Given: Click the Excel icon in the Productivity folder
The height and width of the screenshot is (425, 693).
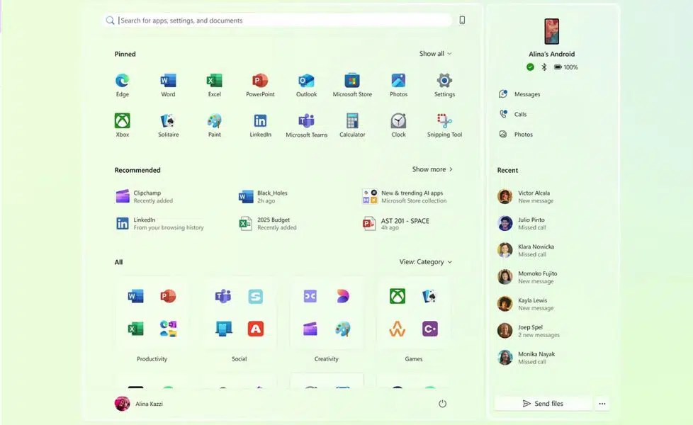Looking at the screenshot, I should (135, 329).
